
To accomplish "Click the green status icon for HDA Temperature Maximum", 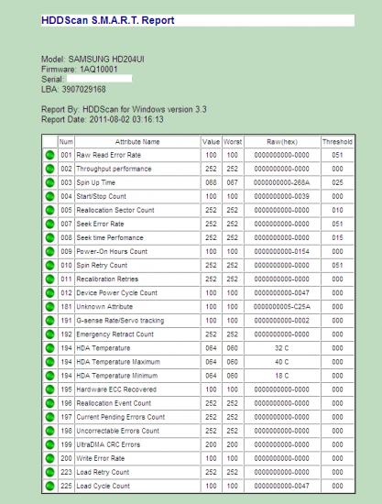I will point(49,362).
